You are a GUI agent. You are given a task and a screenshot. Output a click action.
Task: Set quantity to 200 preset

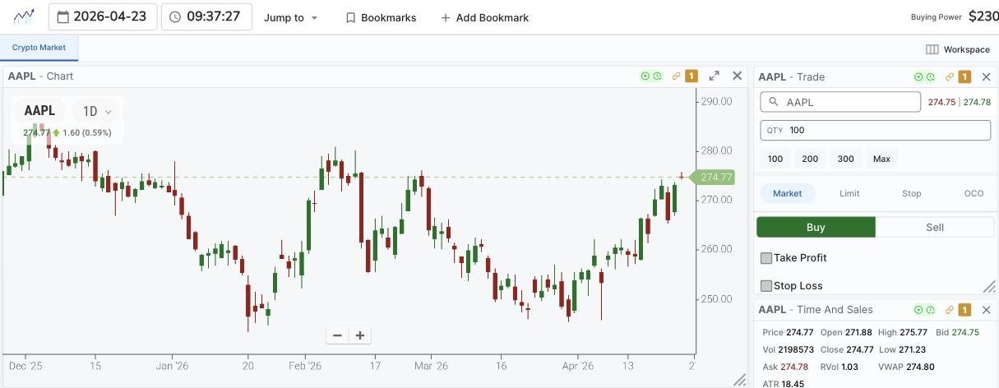point(810,159)
